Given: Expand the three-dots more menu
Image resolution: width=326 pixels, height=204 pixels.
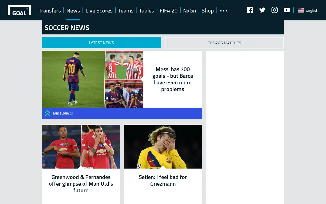Looking at the screenshot, I should [x=224, y=10].
